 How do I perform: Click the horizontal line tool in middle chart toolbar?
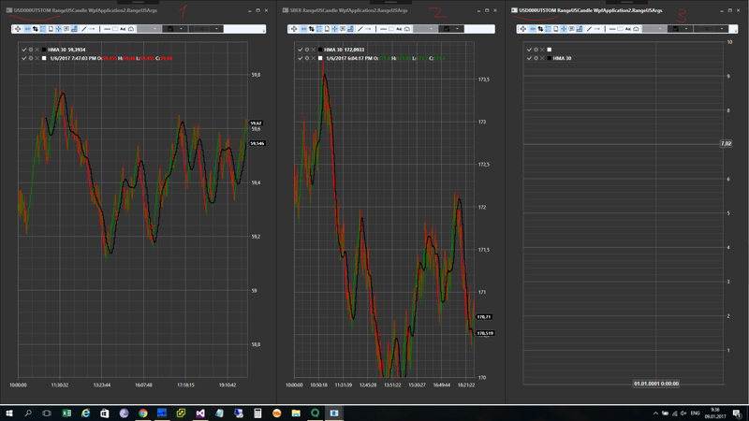(x=383, y=29)
